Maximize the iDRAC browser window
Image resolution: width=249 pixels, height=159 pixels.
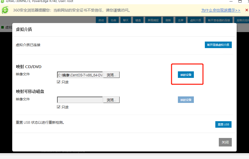(240, 1)
